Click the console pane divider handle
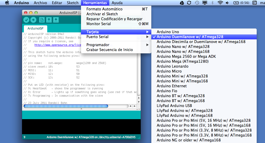This screenshot has height=143, width=265. (x=81, y=109)
